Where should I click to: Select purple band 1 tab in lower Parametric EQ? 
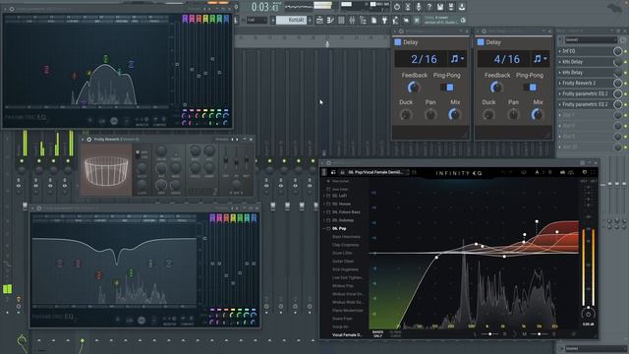click(x=212, y=218)
